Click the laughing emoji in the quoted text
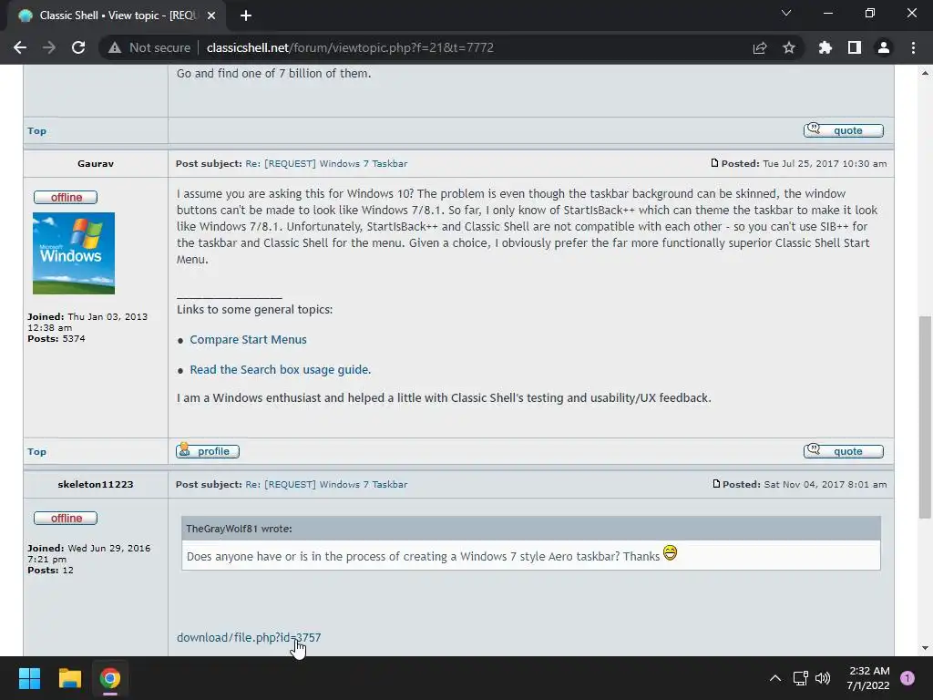The width and height of the screenshot is (933, 700). tap(670, 553)
